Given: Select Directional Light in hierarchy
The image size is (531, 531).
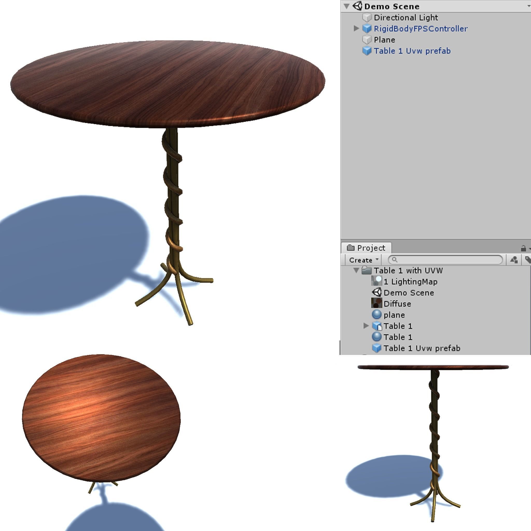Looking at the screenshot, I should tap(406, 18).
